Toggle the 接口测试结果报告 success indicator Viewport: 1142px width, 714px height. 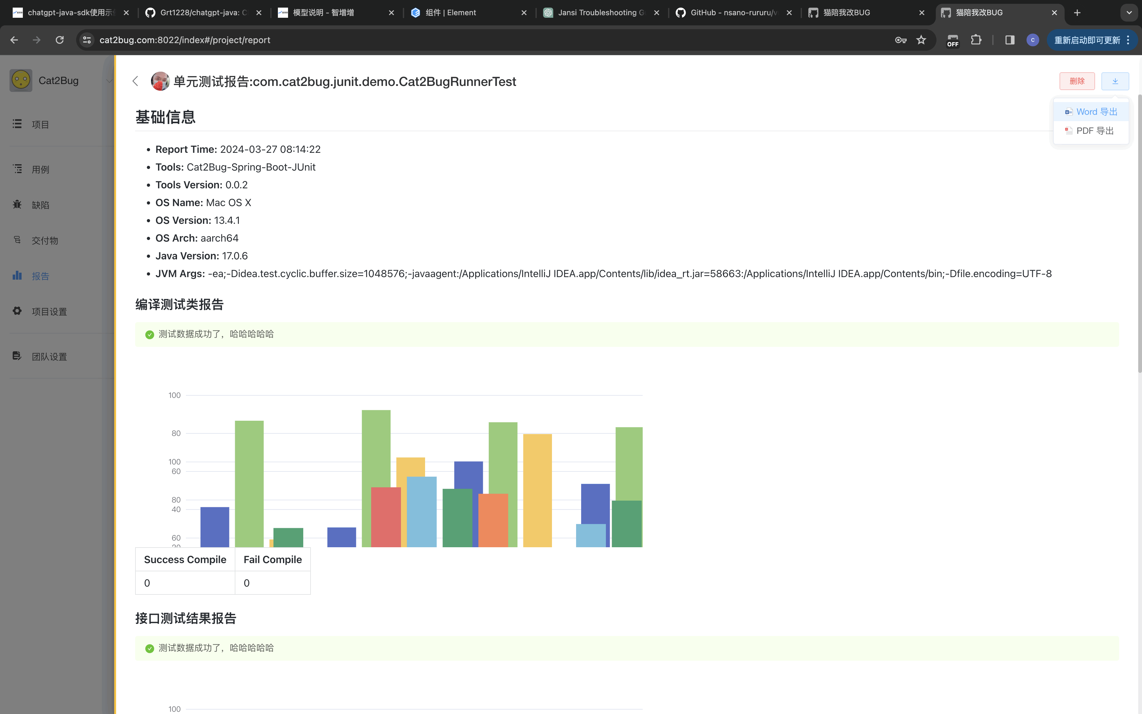148,648
